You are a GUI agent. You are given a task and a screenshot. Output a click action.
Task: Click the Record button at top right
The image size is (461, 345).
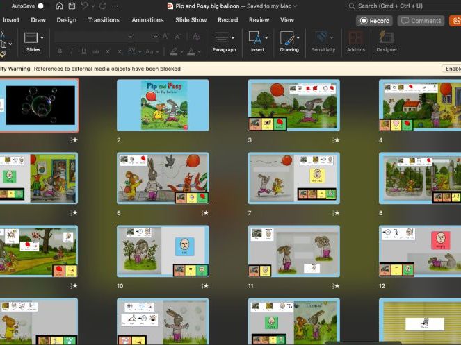pos(375,21)
